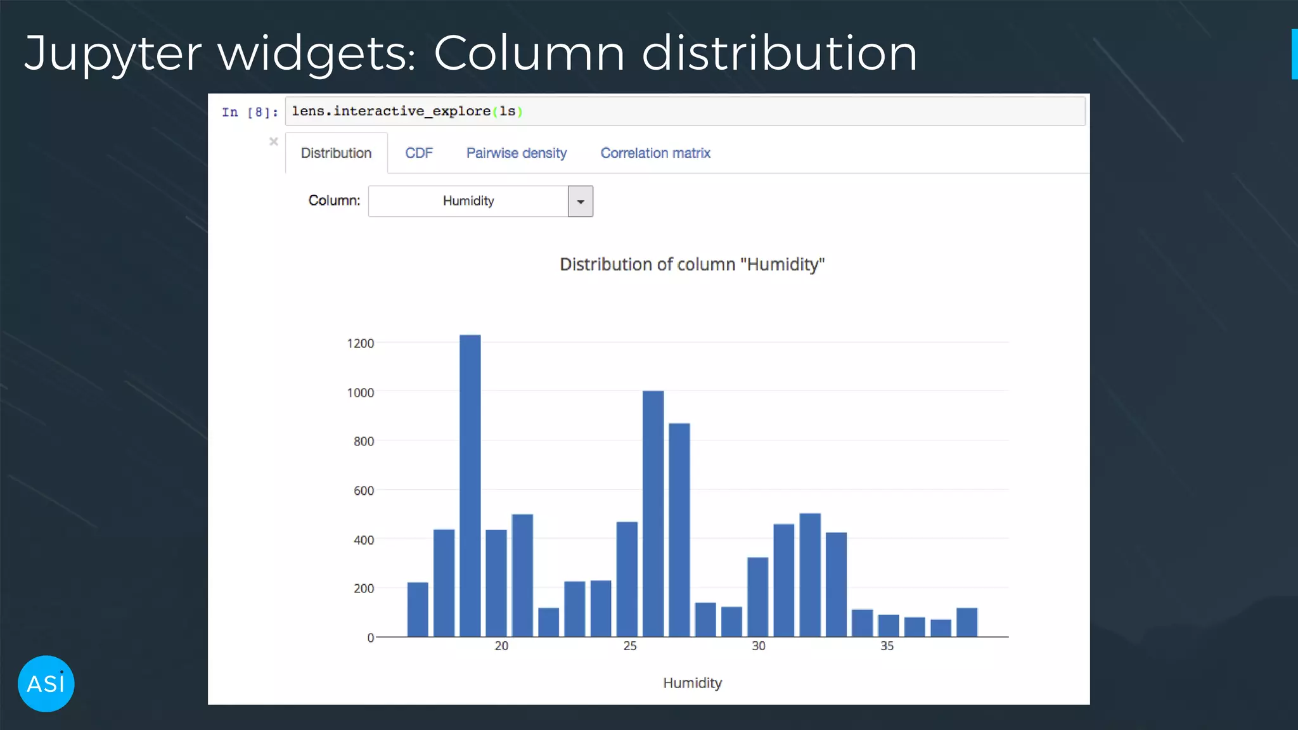This screenshot has width=1298, height=730.
Task: Click the chart title Distribution of column "Humidity"
Action: [x=692, y=264]
